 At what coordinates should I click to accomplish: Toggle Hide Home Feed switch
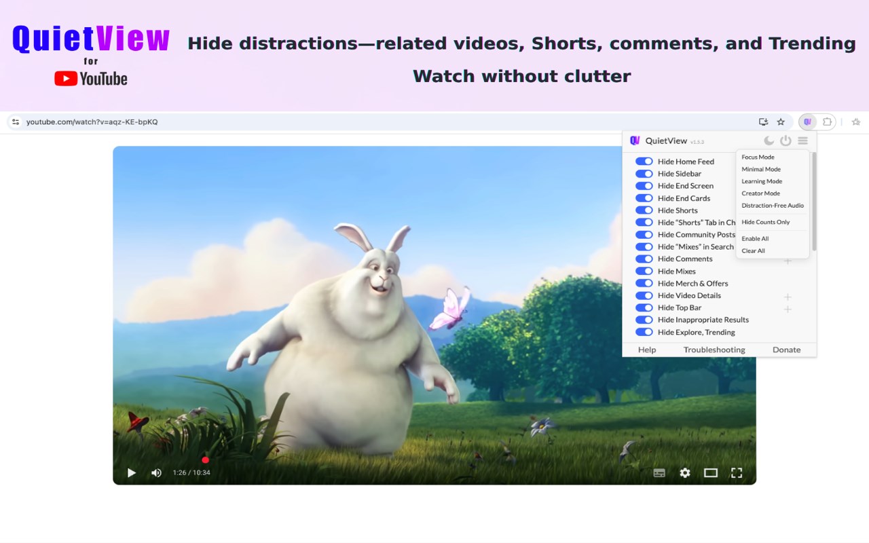(x=644, y=162)
